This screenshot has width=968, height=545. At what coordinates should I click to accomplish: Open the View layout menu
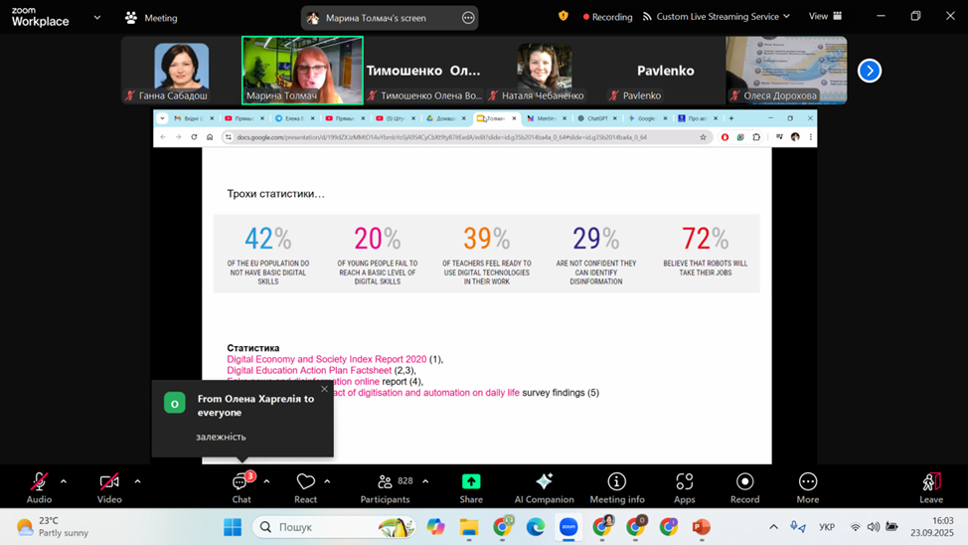pos(825,17)
